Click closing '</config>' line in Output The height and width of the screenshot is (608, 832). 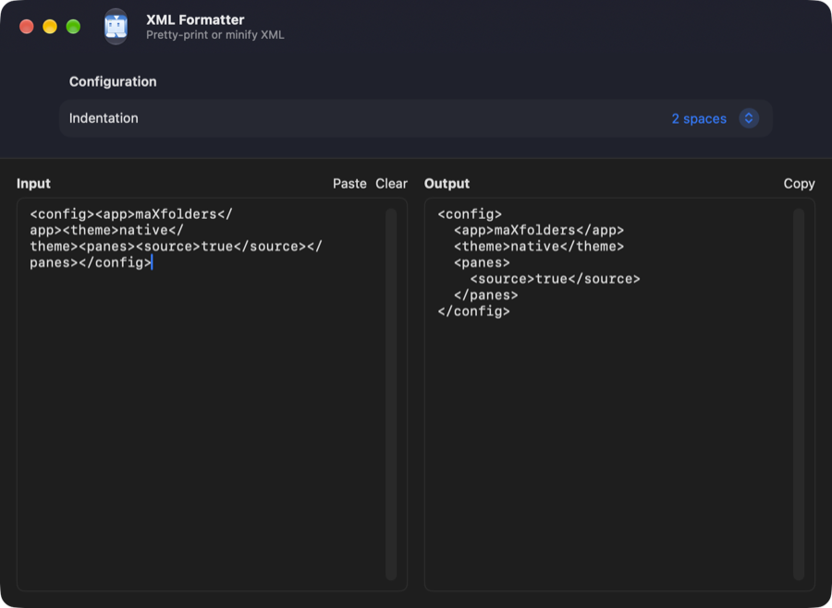[474, 311]
